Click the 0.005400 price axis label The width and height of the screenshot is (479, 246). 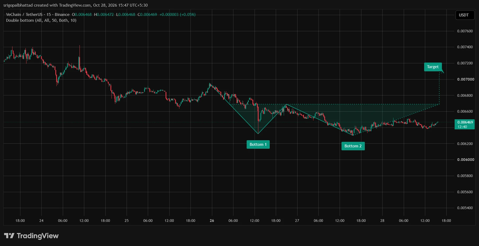465,208
